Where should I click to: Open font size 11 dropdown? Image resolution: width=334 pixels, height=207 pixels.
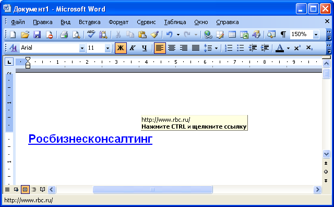point(108,48)
